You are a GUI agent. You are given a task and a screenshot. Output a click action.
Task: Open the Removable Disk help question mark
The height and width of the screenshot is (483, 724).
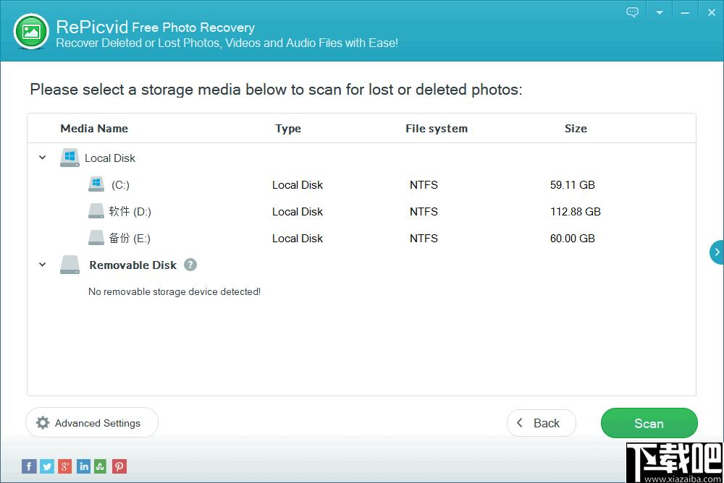pyautogui.click(x=190, y=265)
